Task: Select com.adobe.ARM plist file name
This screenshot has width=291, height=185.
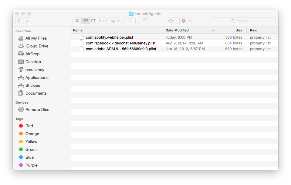Action: pos(121,49)
